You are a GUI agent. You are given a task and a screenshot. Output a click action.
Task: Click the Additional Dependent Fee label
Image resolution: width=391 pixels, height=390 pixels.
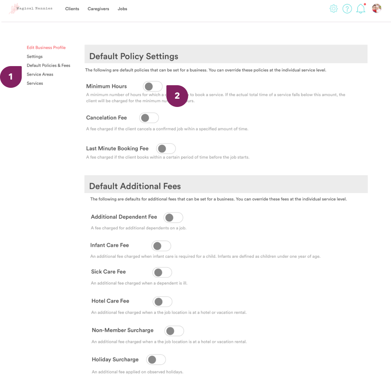pos(124,217)
